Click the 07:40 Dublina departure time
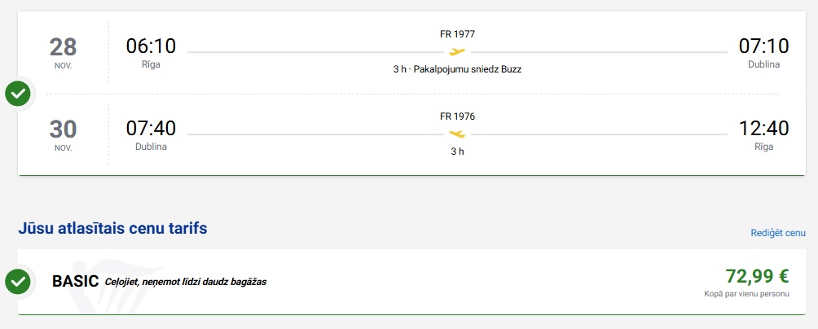Screen dimensions: 818x329 click(x=151, y=129)
